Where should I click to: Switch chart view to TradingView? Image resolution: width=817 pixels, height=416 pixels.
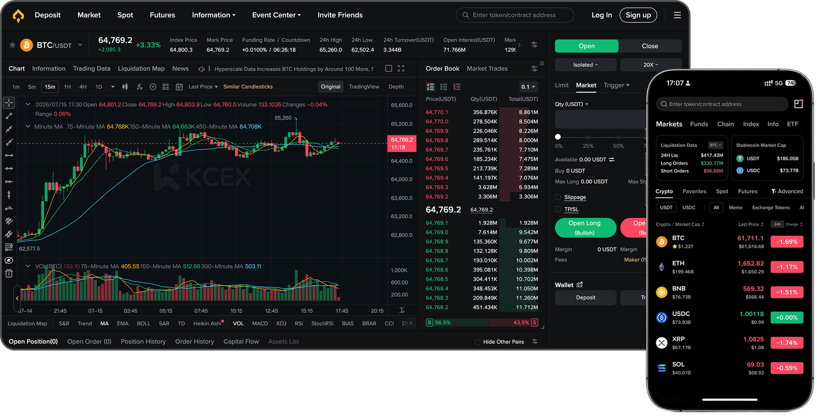pos(364,87)
